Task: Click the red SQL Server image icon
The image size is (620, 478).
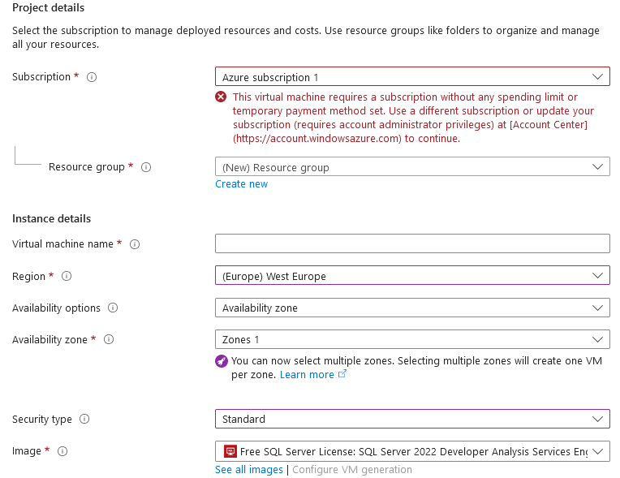Action: coord(230,451)
